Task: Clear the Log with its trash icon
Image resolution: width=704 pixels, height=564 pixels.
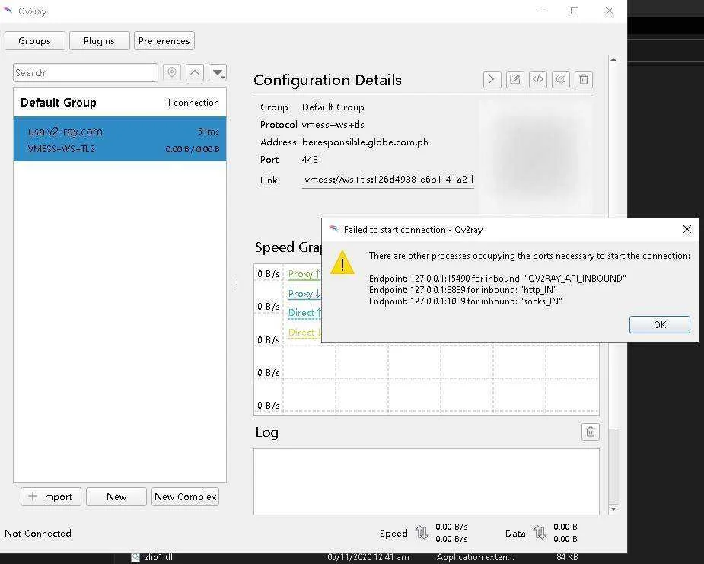Action: (591, 432)
